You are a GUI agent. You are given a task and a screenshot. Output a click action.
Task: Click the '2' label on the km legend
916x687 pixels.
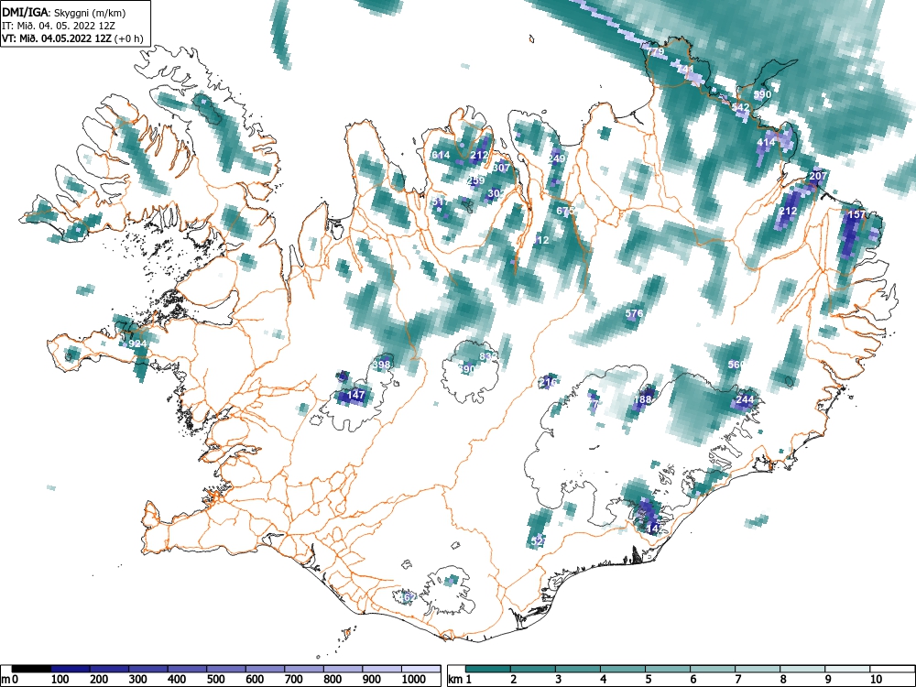pos(514,680)
